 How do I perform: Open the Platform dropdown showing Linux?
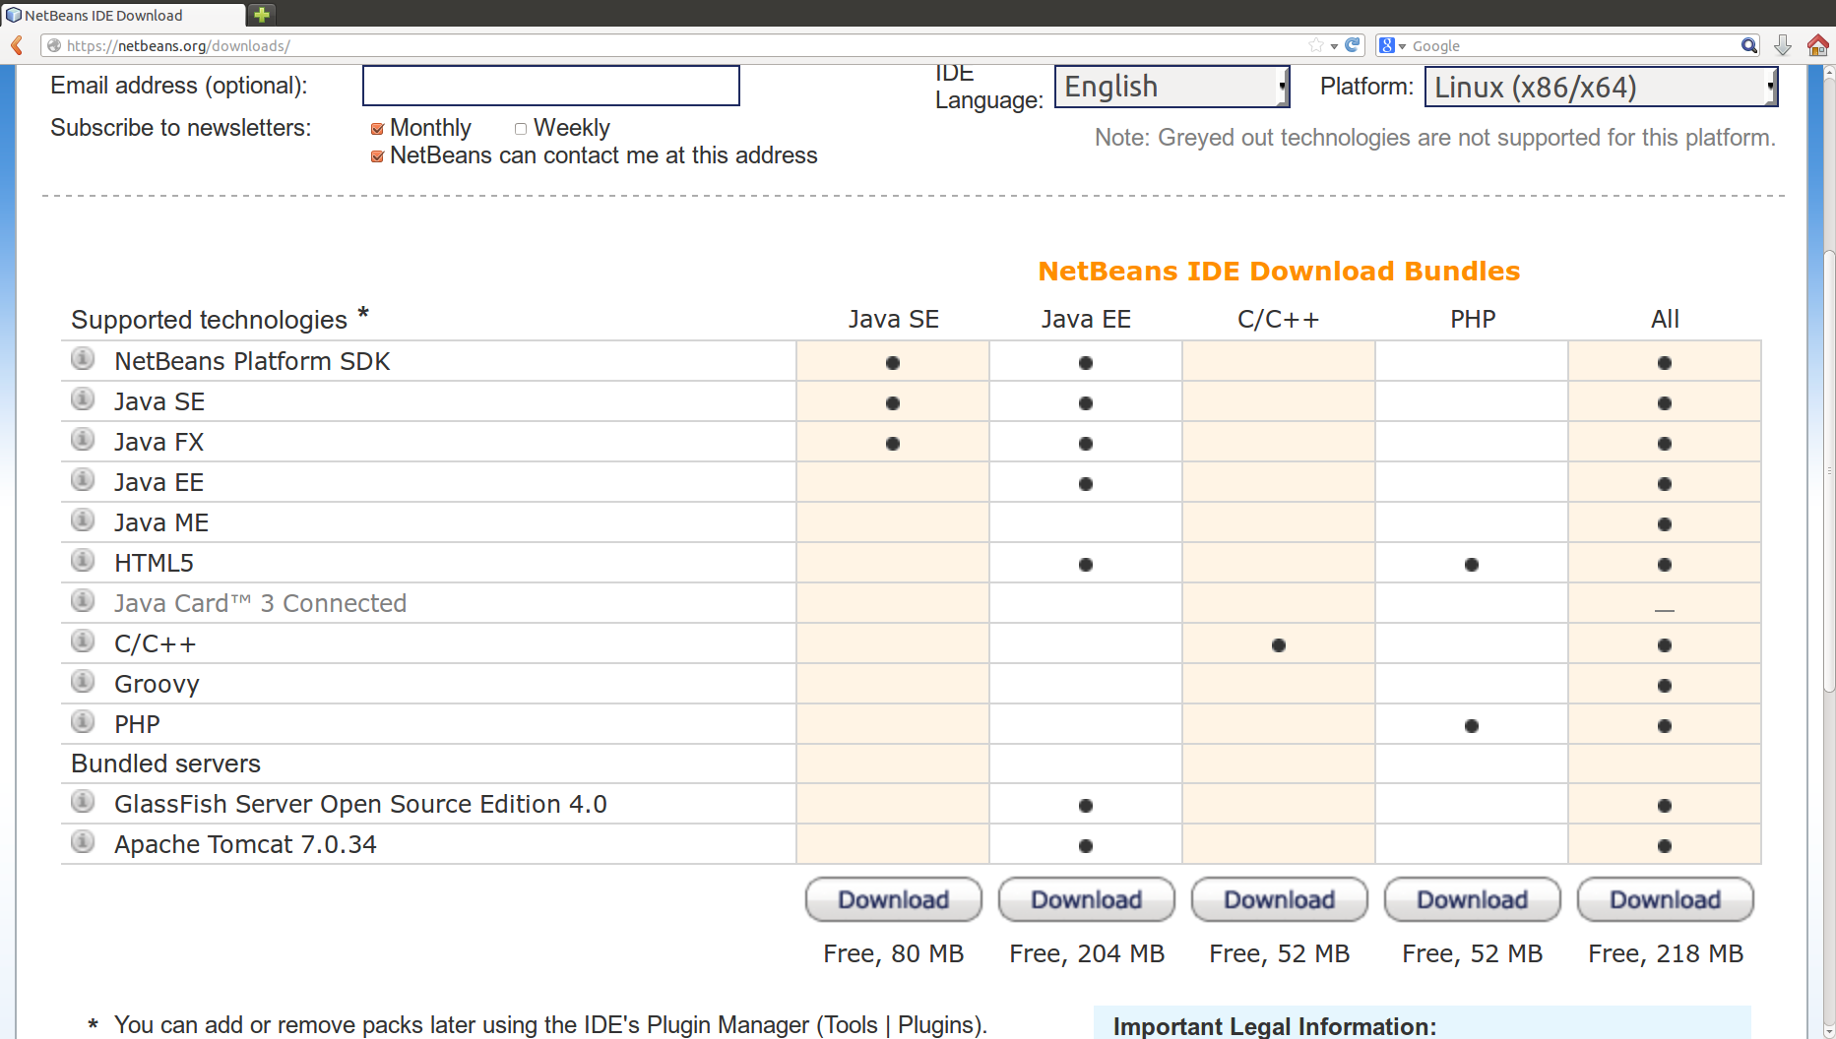point(1601,87)
